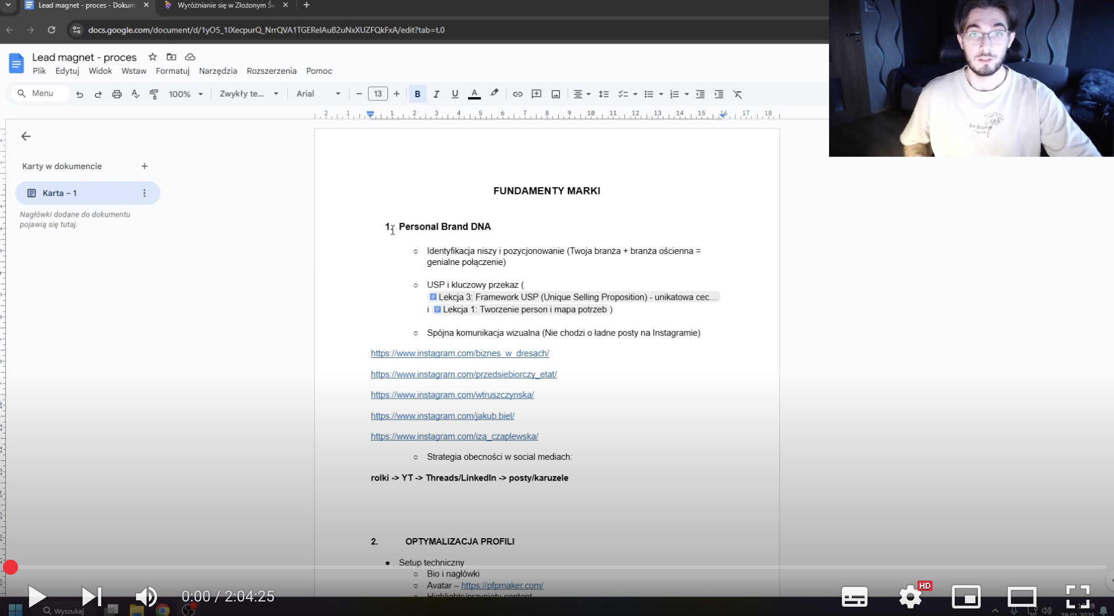Open the Narzędzia menu
This screenshot has width=1114, height=616.
tap(218, 71)
